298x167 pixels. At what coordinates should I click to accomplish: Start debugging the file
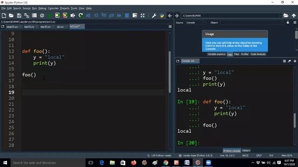tap(88, 15)
